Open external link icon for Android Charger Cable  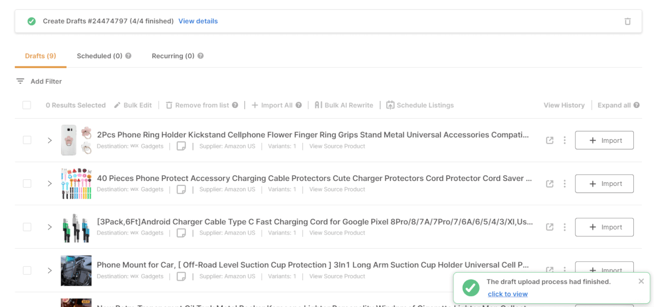[549, 227]
